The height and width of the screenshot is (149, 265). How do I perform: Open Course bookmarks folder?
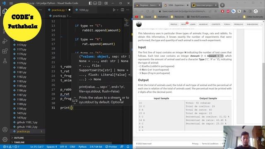(146, 17)
